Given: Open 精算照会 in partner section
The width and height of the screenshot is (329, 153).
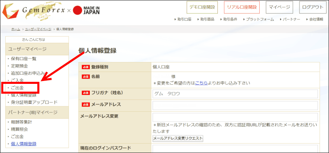Looking at the screenshot, I should click(x=19, y=129).
